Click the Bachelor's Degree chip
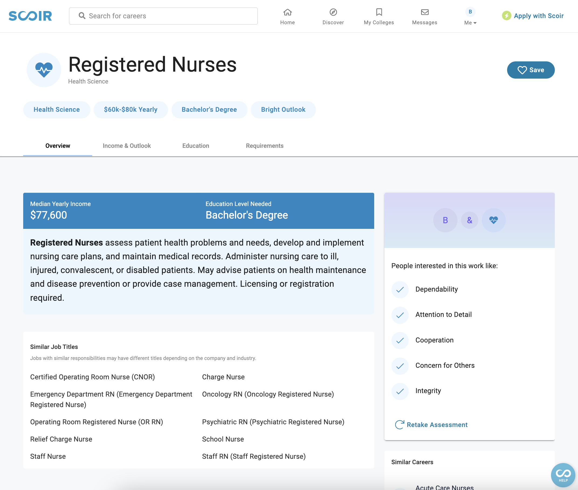This screenshot has width=578, height=490. (x=209, y=110)
